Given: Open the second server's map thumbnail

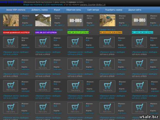Looking at the screenshot, I should (43, 20).
